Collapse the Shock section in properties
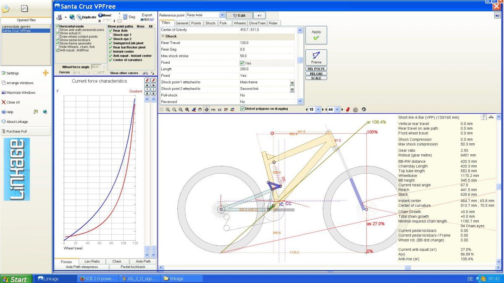504x283 pixels. click(x=163, y=36)
